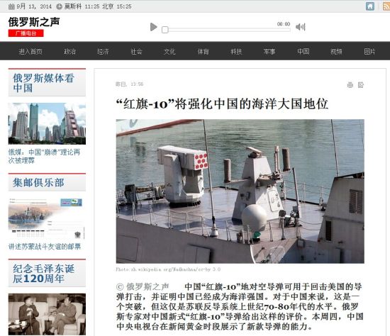This screenshot has height=336, width=390.
Task: Click the photo credit caption text
Action: [x=168, y=269]
